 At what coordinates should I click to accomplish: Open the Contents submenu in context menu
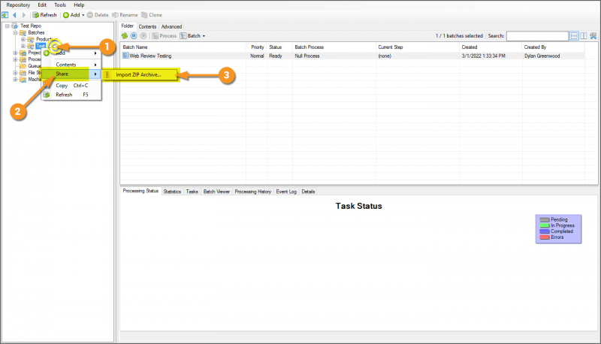tap(71, 65)
